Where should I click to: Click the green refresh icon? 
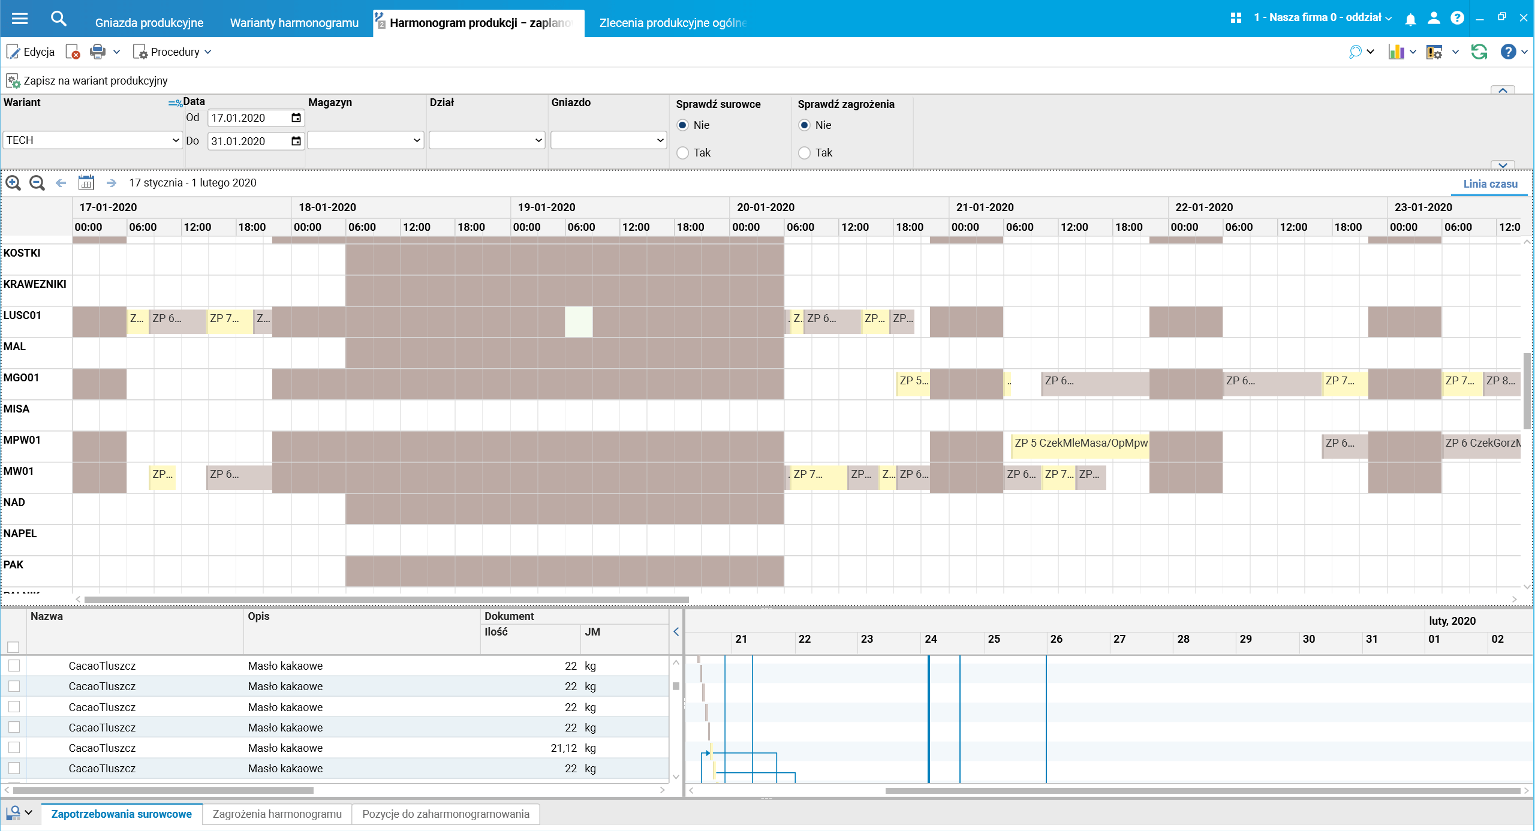[x=1479, y=52]
